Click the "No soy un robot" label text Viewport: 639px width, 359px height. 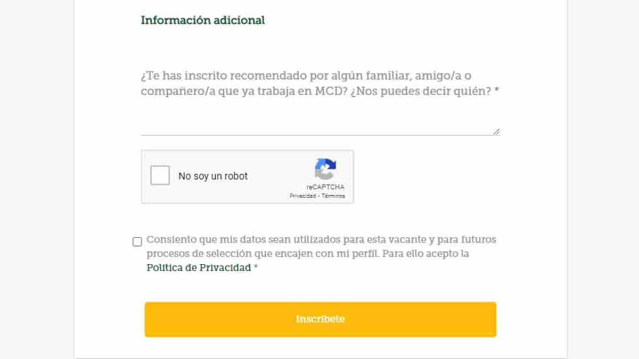pos(213,176)
